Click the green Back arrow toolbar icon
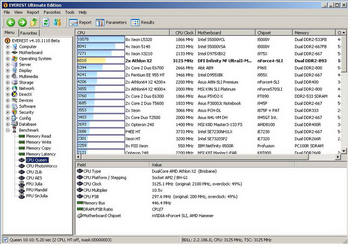Image resolution: width=348 pixels, height=244 pixels. click(x=11, y=22)
